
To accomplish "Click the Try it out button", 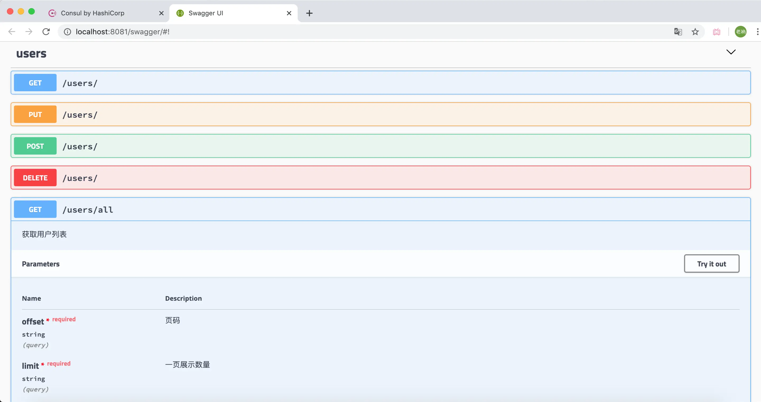I will 711,264.
